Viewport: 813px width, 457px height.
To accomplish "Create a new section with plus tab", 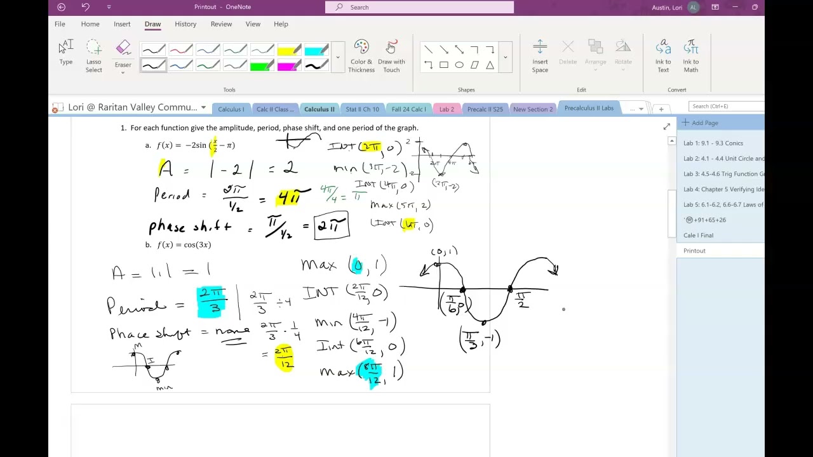I will pyautogui.click(x=661, y=109).
